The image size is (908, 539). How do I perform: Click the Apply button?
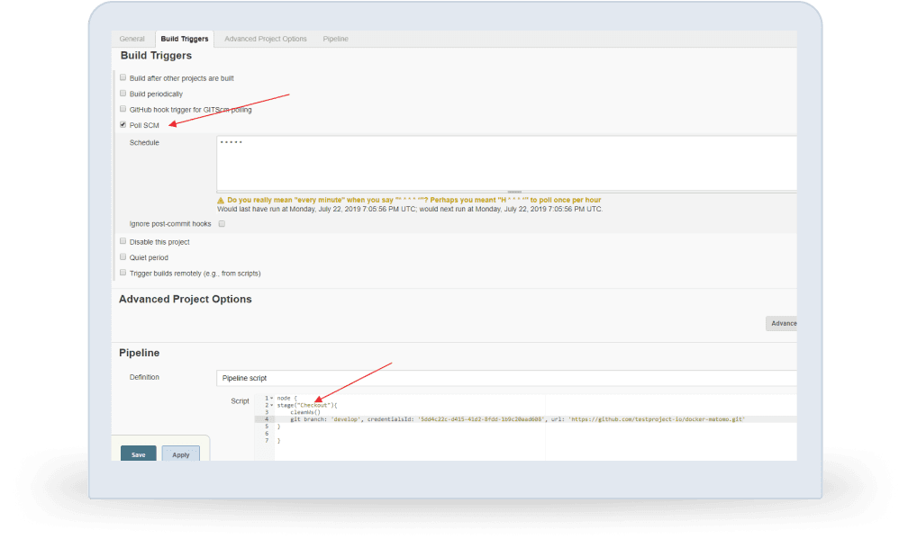click(x=181, y=454)
